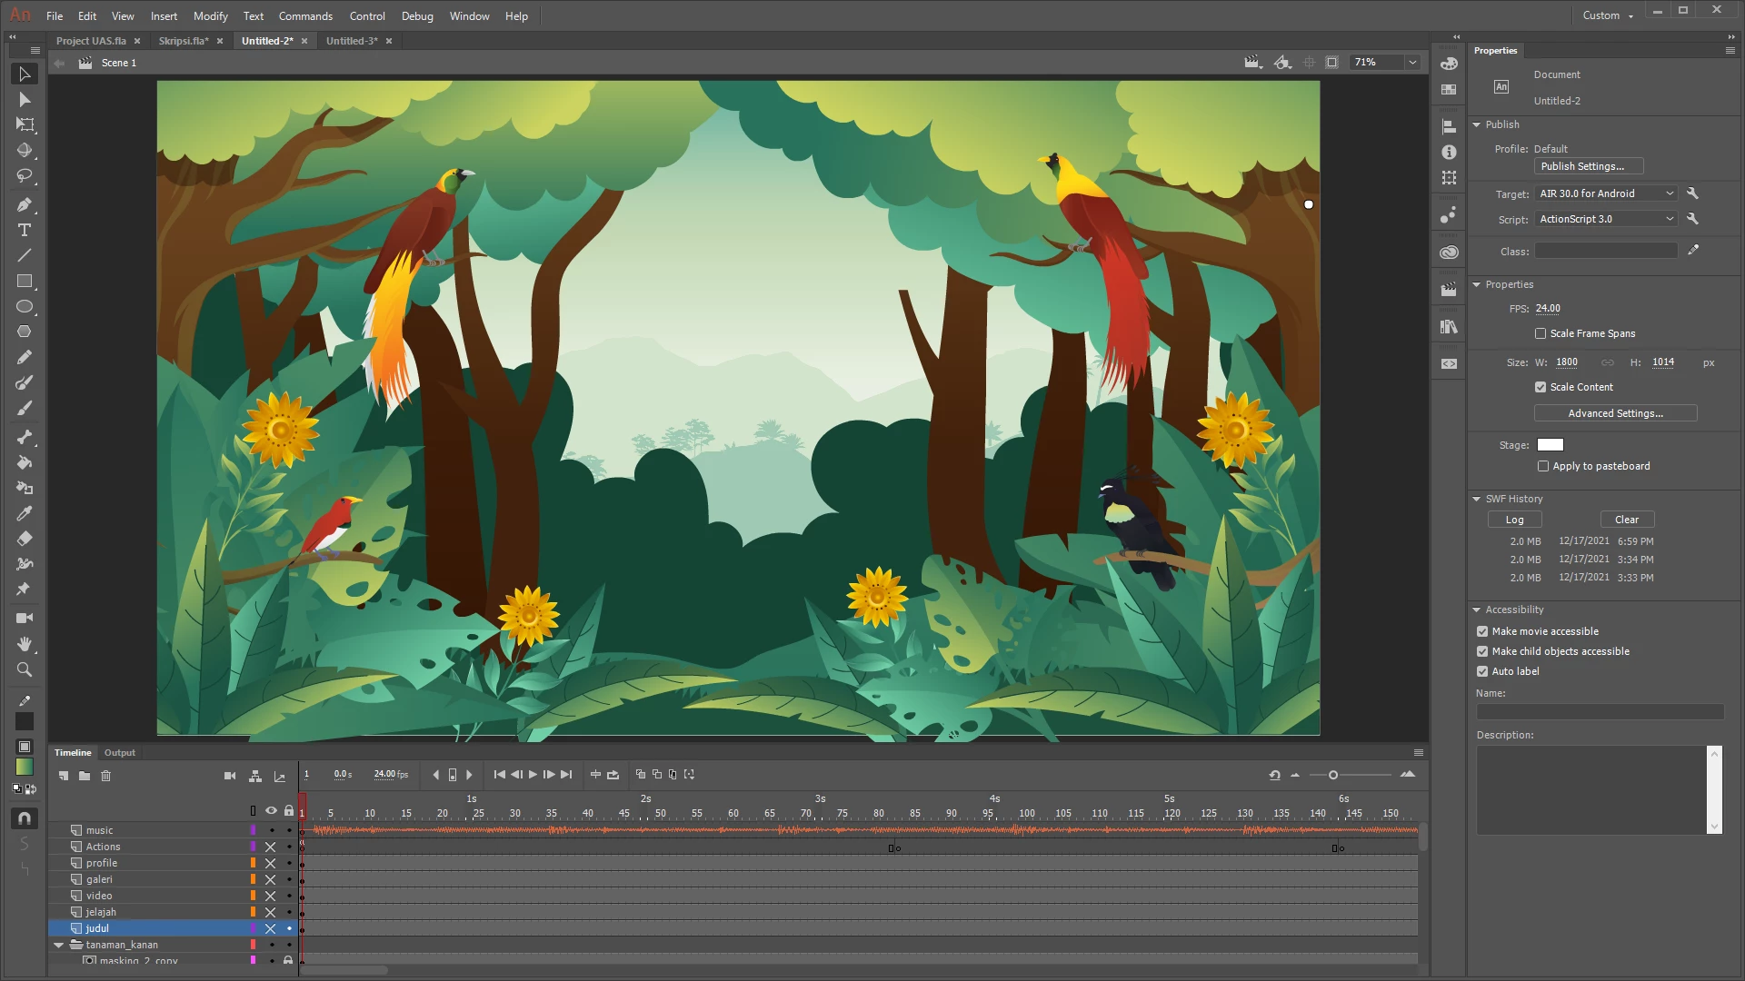Open the stage zoom 71% dropdown
The width and height of the screenshot is (1745, 981).
point(1412,63)
